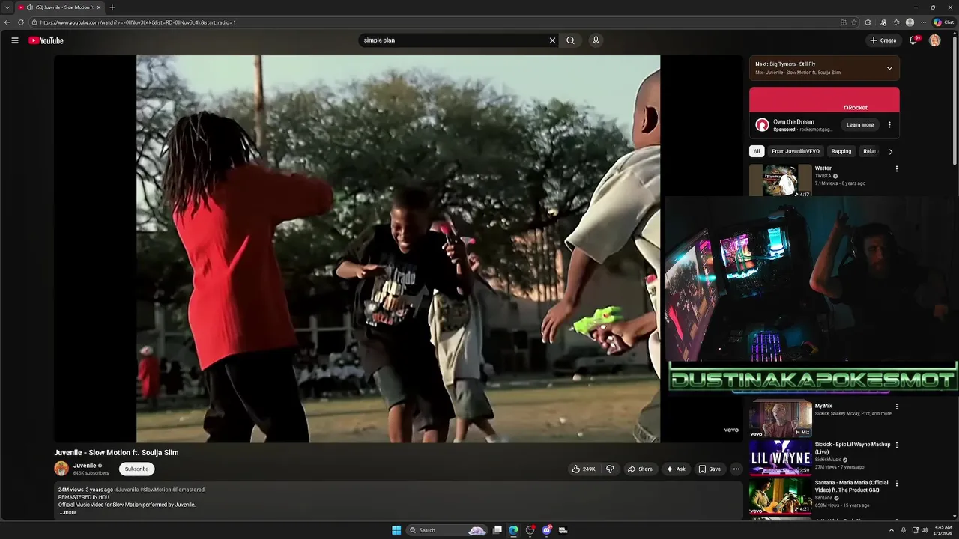The image size is (959, 539).
Task: Open more actions ellipsis under the video
Action: 736,469
